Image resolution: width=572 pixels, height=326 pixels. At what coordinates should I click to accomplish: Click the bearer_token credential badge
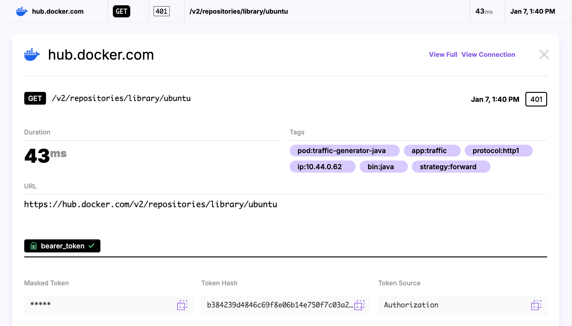click(x=62, y=246)
